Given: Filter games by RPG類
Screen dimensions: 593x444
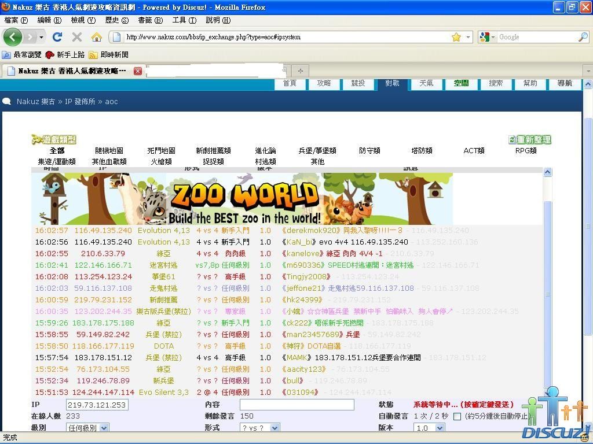Looking at the screenshot, I should [x=526, y=151].
